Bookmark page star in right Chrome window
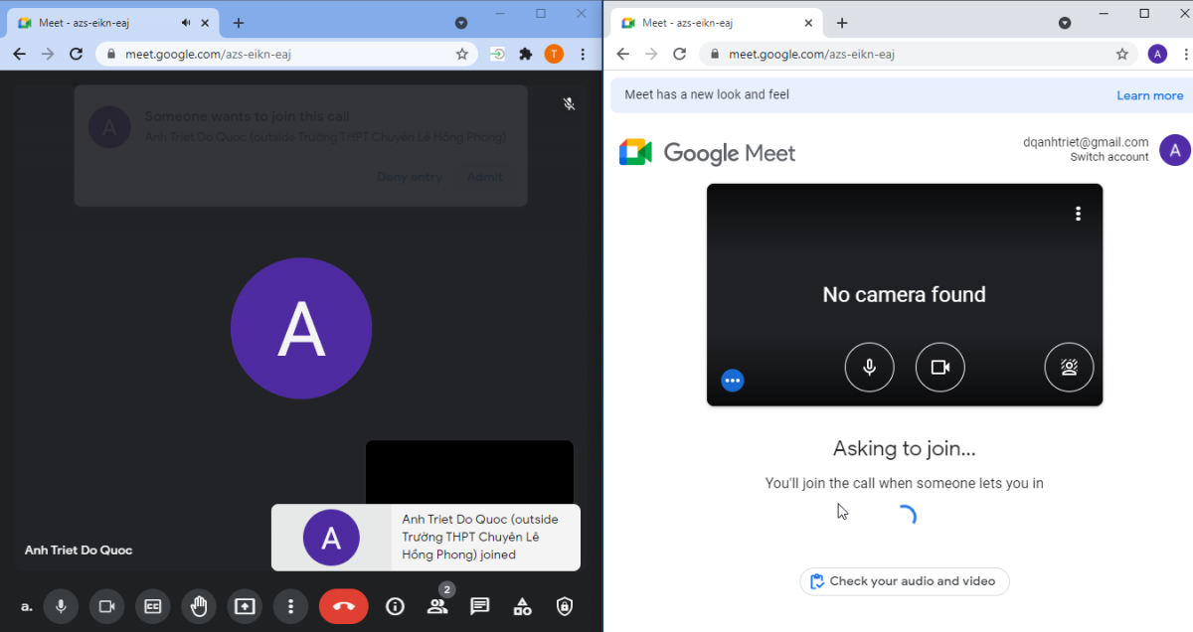 [x=1122, y=55]
